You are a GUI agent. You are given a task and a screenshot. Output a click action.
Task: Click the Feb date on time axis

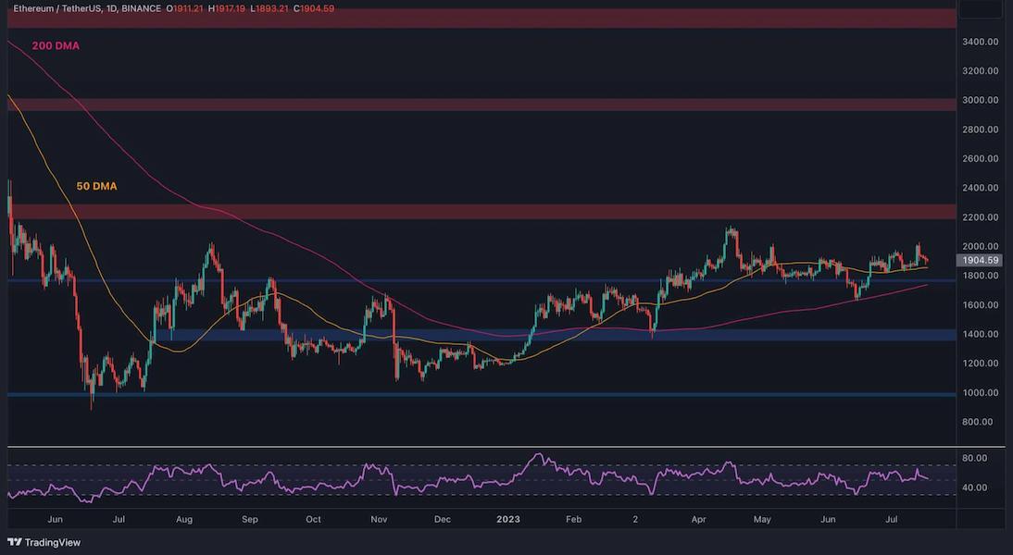click(x=574, y=519)
